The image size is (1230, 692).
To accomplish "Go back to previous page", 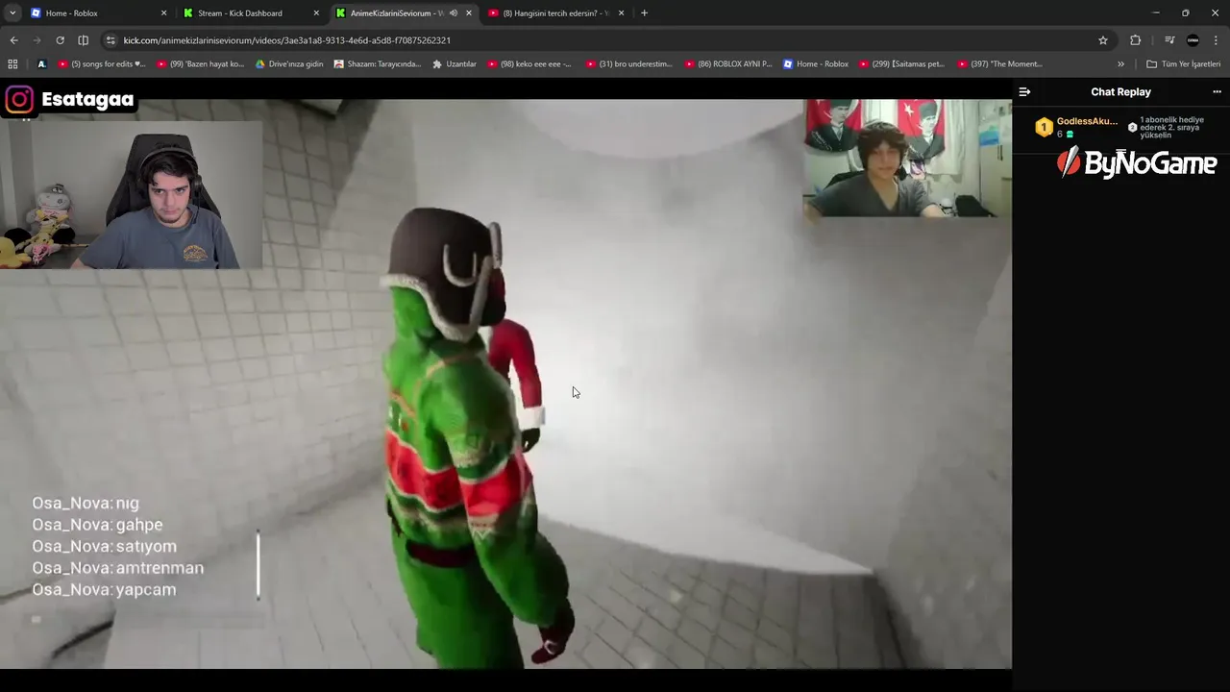I will 13,40.
